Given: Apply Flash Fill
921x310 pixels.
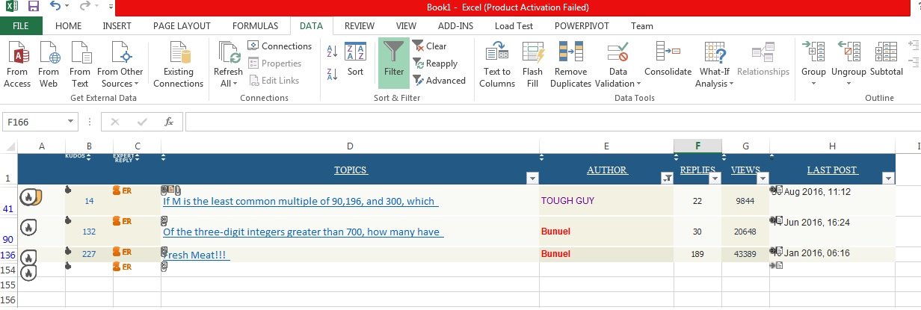Looking at the screenshot, I should [532, 64].
